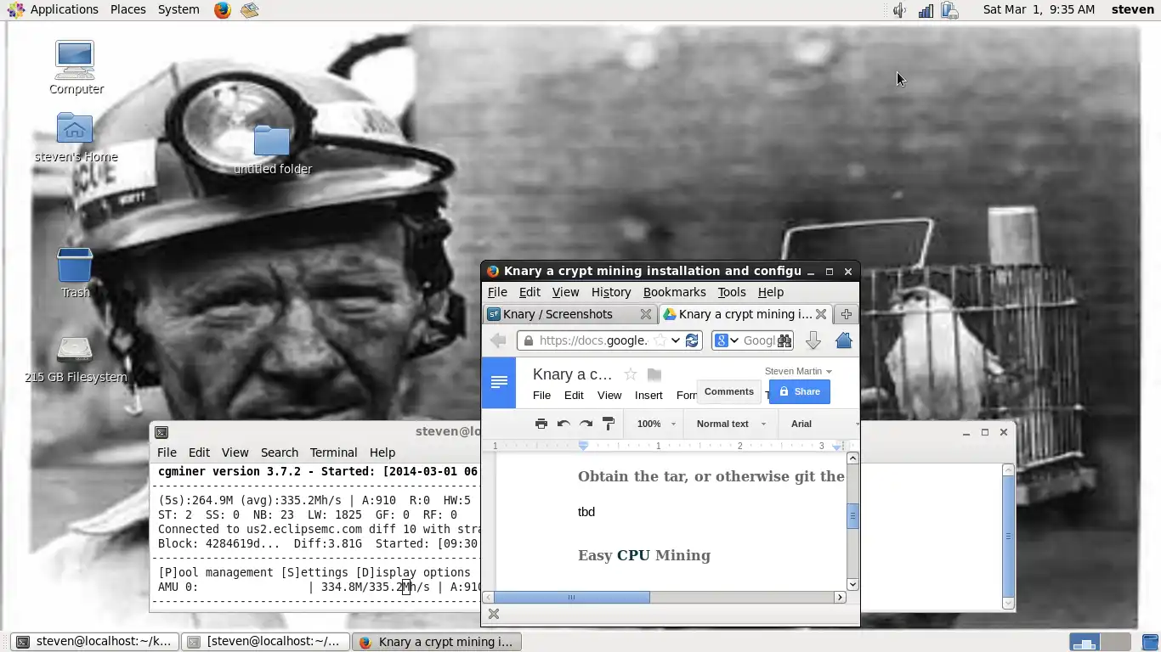The height and width of the screenshot is (652, 1161).
Task: Select the paint format roller tool
Action: point(609,424)
